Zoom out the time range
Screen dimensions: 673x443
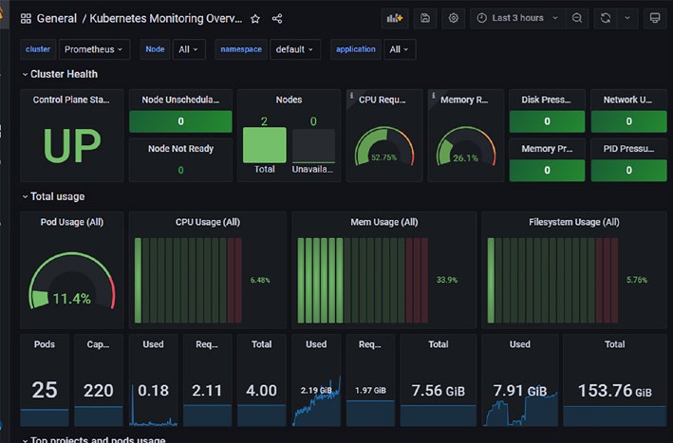[577, 18]
